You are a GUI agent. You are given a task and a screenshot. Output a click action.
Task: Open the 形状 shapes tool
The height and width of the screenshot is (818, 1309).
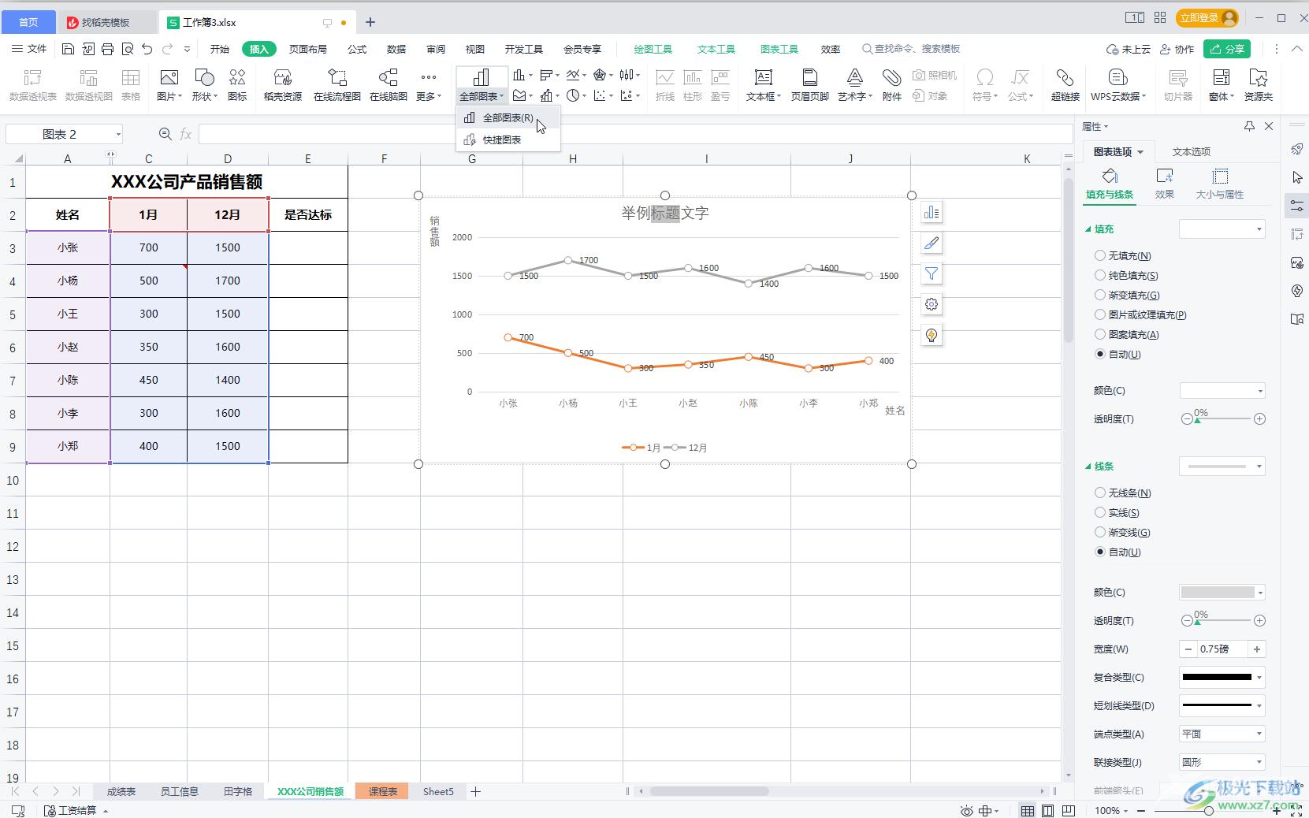203,85
